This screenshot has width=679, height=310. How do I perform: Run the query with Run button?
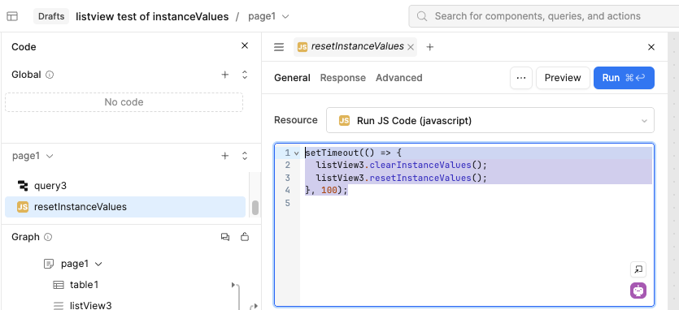pyautogui.click(x=624, y=78)
